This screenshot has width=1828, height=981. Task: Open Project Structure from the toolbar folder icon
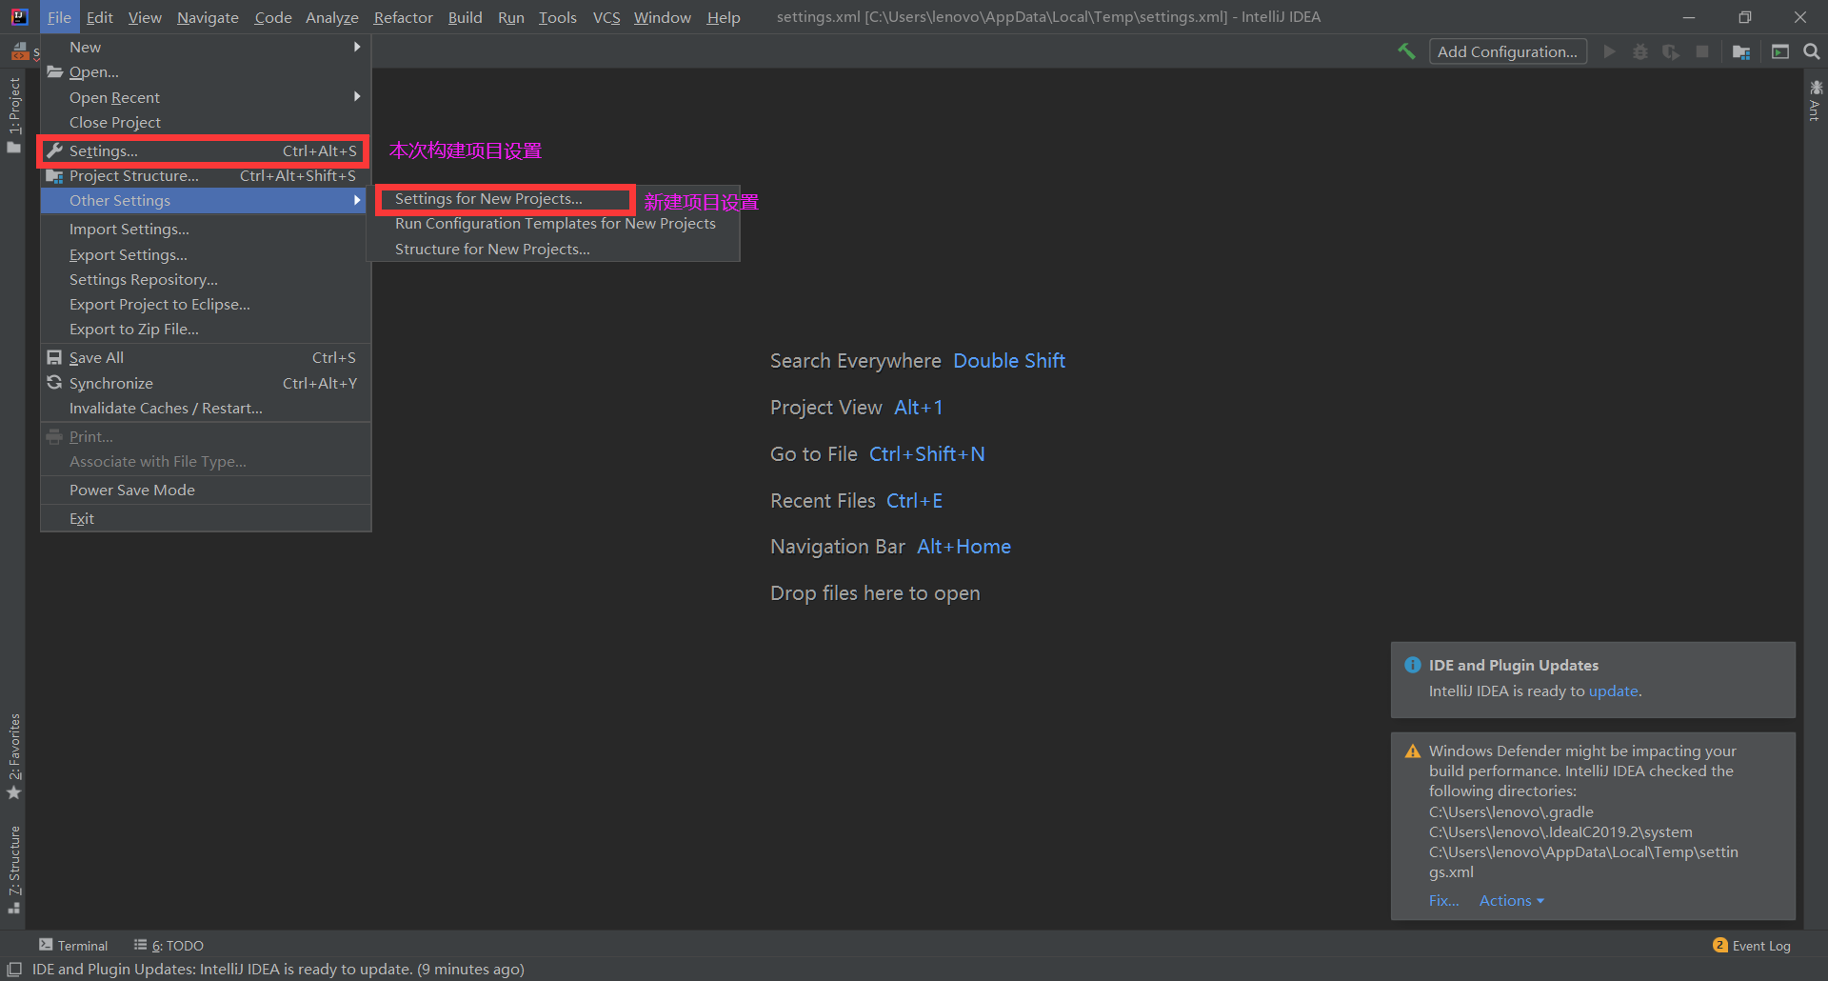(x=1741, y=51)
